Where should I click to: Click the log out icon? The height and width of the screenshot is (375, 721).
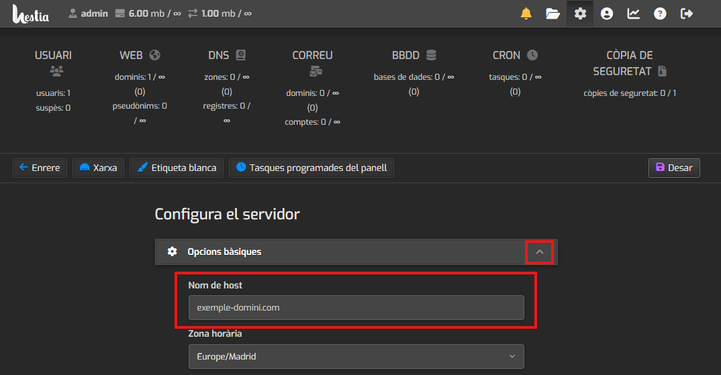coord(687,13)
